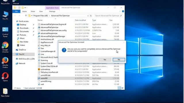
Task: Switch to details view icon in status bar
Action: coord(119,88)
